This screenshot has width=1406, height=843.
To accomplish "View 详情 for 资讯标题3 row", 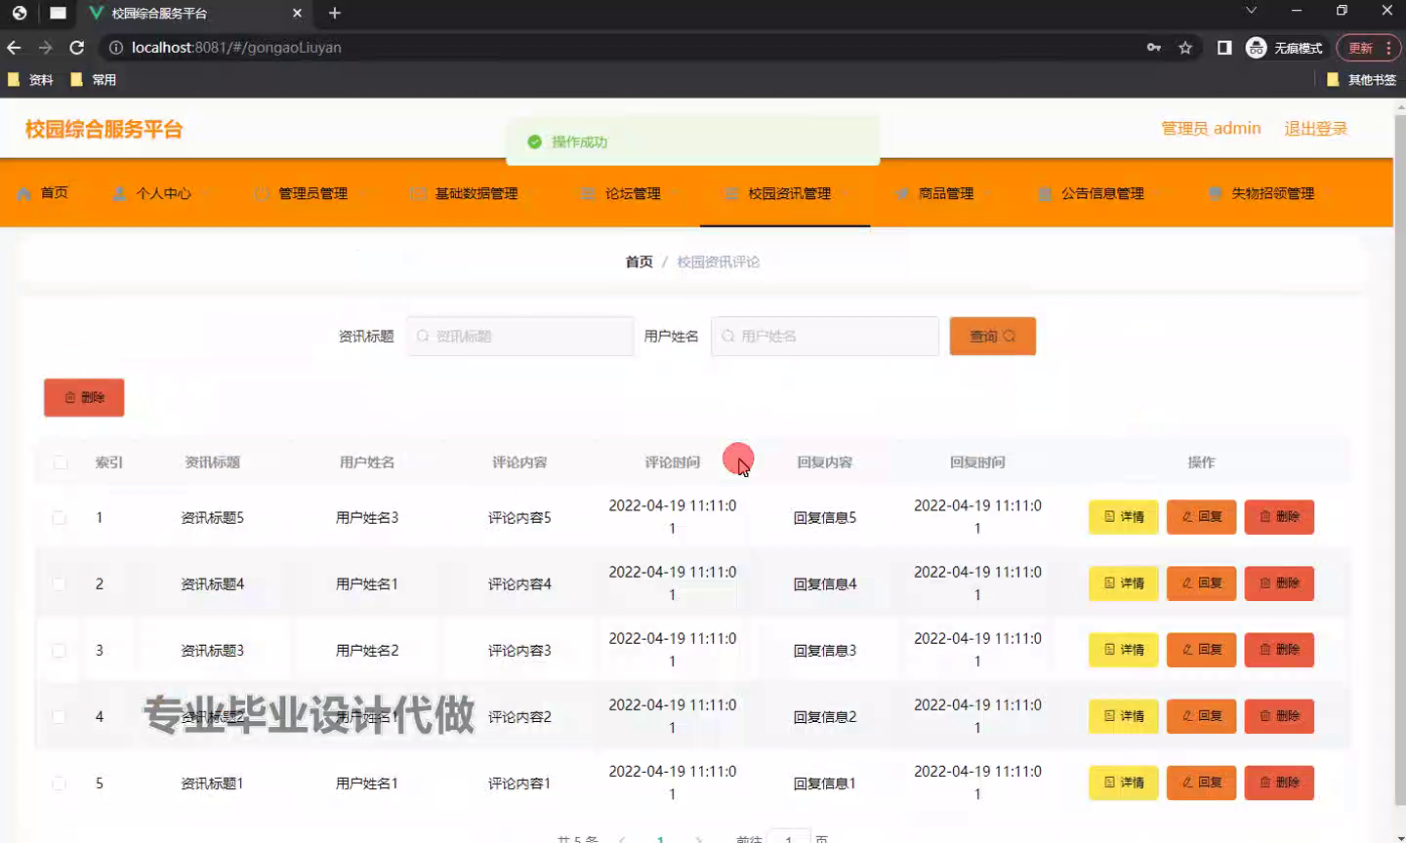I will tap(1124, 650).
